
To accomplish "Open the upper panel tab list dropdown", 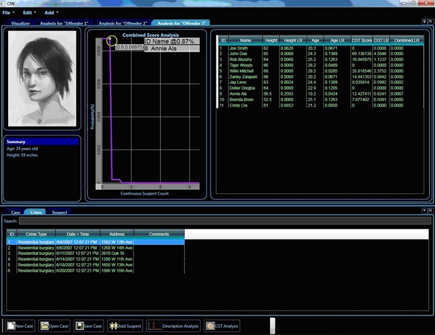I will pos(424,22).
